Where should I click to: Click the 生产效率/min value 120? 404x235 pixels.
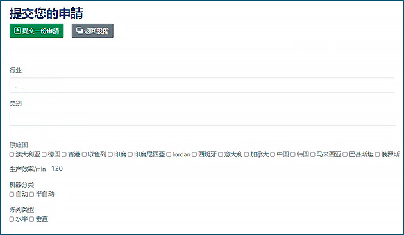(57, 168)
